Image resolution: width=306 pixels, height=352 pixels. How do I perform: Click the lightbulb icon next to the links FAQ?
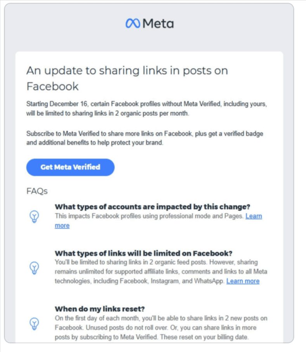(34, 268)
